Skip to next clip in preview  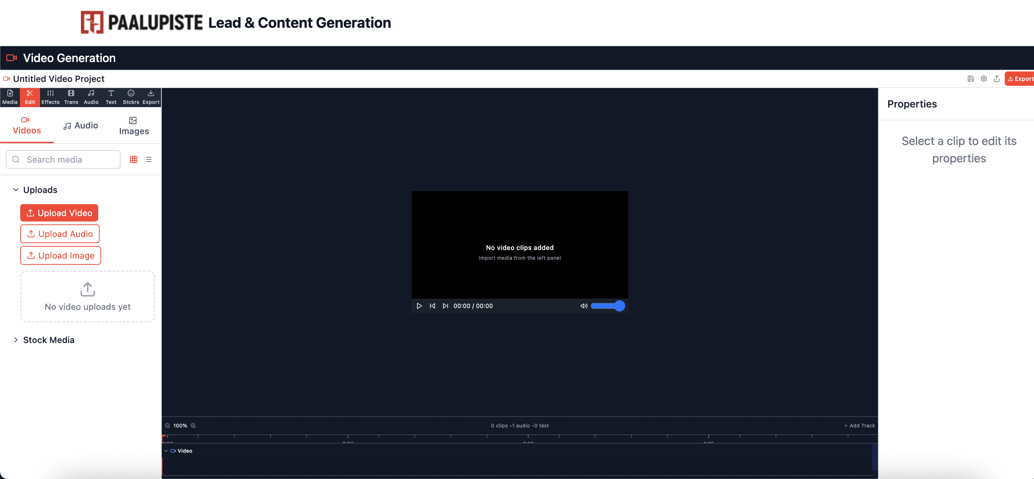[445, 306]
